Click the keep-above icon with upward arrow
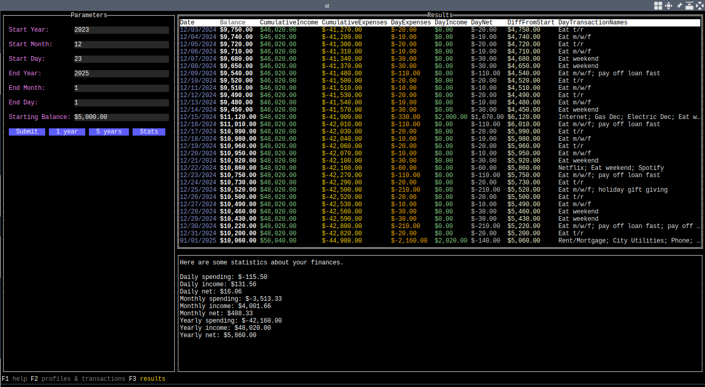Viewport: 705px width, 387px height. point(689,6)
